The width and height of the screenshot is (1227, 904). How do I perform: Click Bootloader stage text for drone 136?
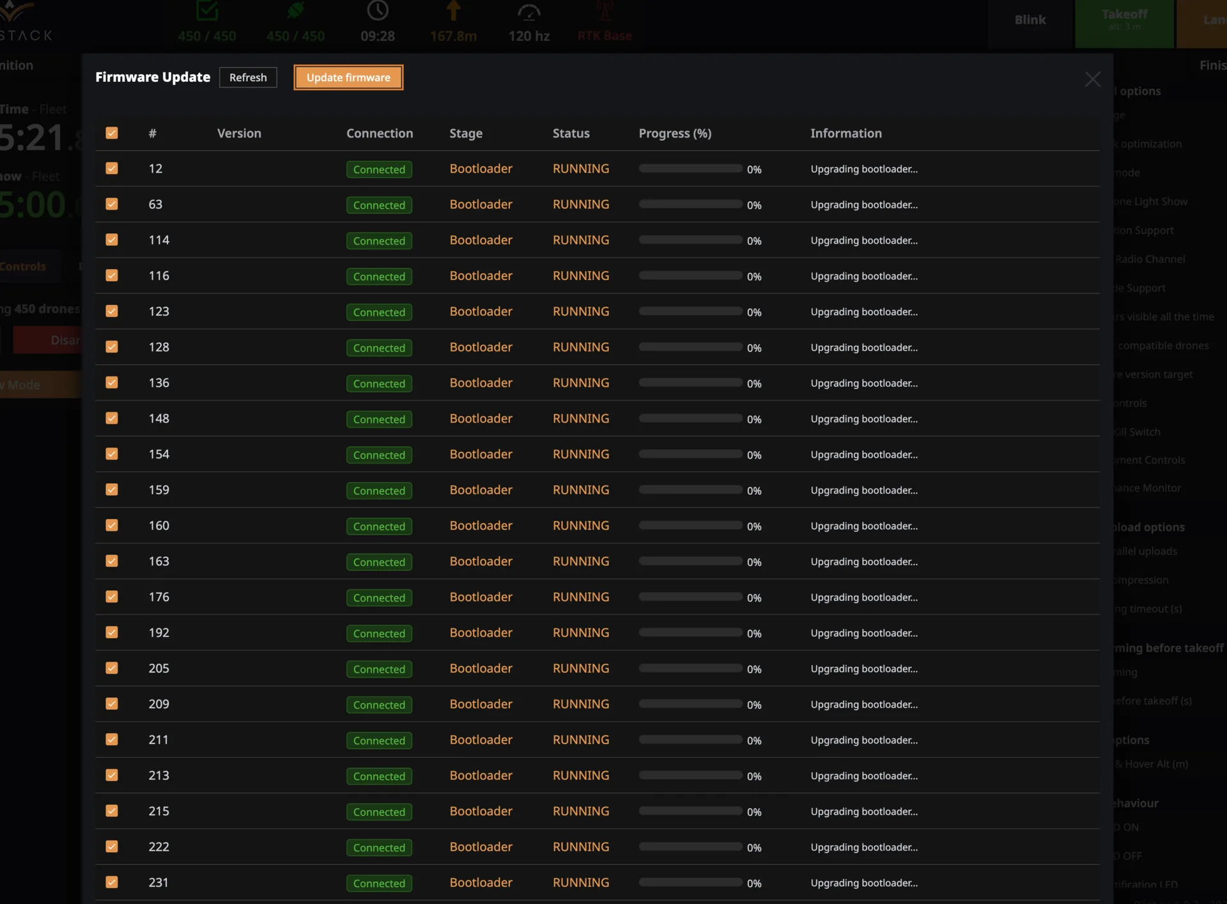(x=481, y=382)
